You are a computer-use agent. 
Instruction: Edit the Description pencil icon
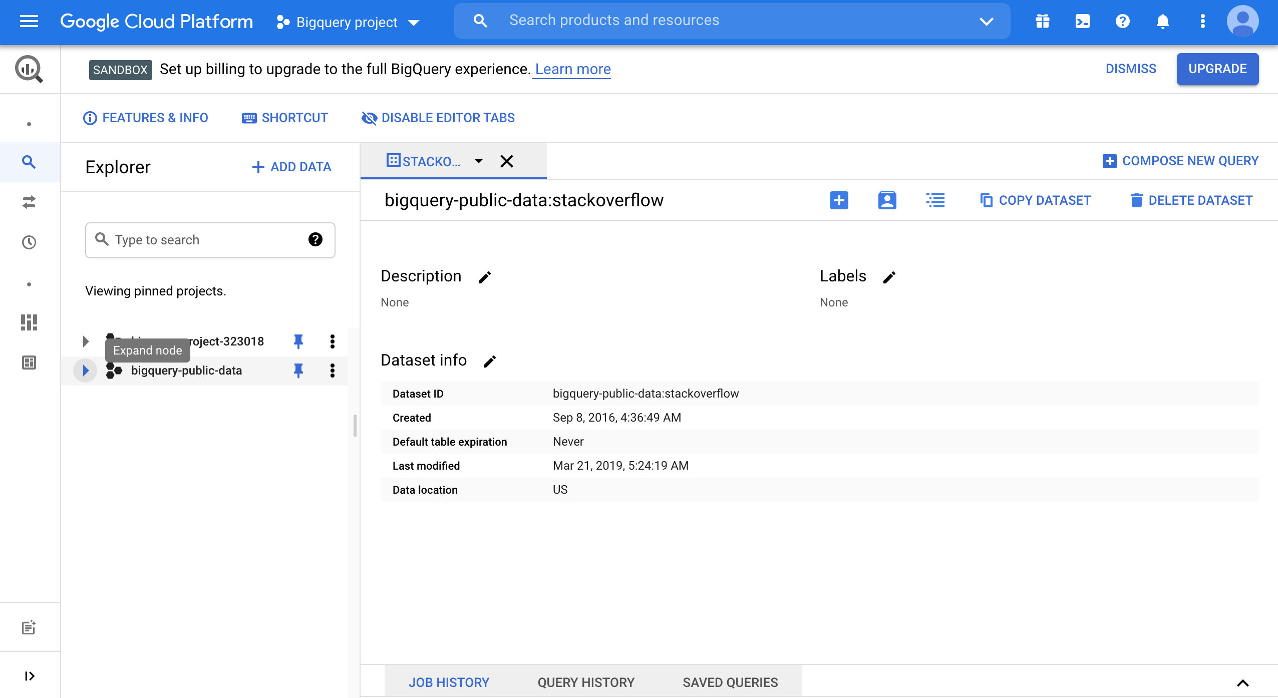click(485, 277)
